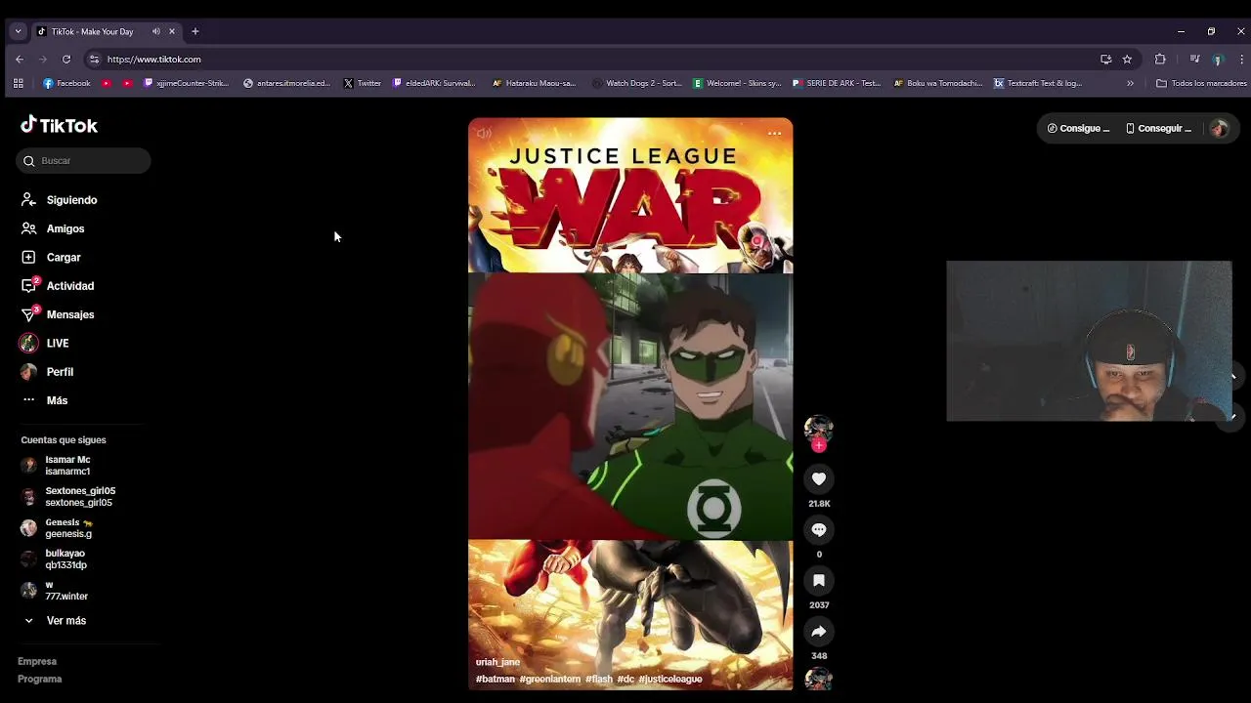
Task: Click the #justiceleague hashtag
Action: click(x=670, y=680)
